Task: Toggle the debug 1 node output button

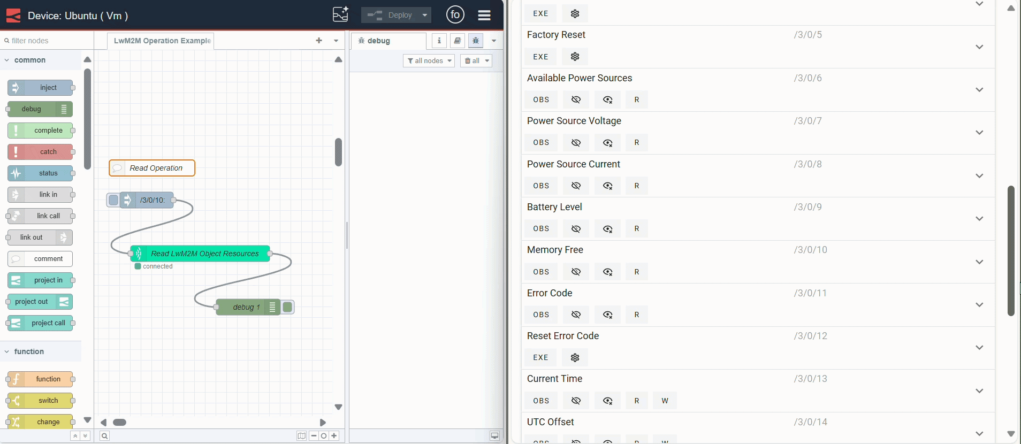Action: click(287, 307)
